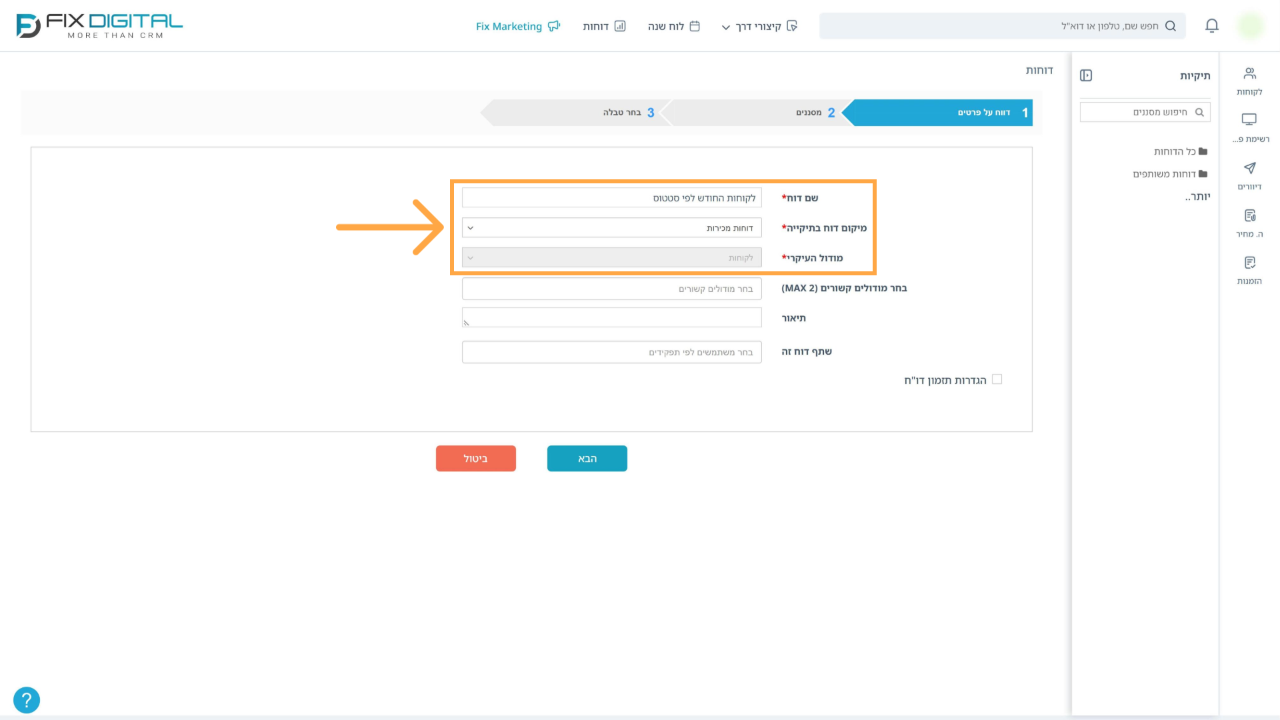Click the חיפוש מסננים filter search field
Image resolution: width=1280 pixels, height=720 pixels.
[x=1145, y=112]
